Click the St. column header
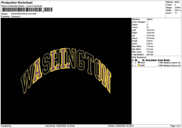The height and width of the screenshot is (128, 182). (x=143, y=60)
